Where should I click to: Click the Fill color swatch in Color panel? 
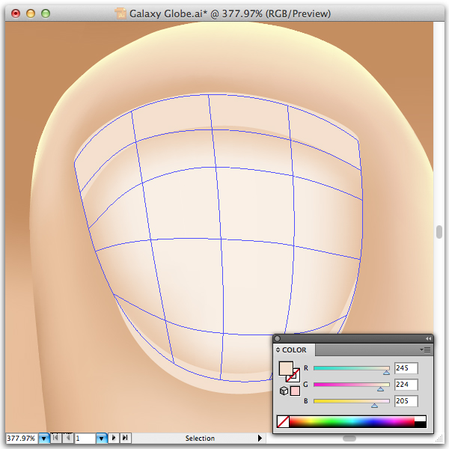coord(286,368)
